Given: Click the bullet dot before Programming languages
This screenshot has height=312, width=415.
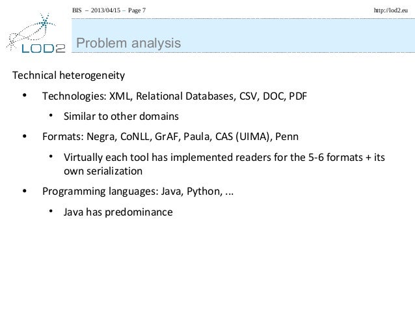Looking at the screenshot, I should point(25,191).
